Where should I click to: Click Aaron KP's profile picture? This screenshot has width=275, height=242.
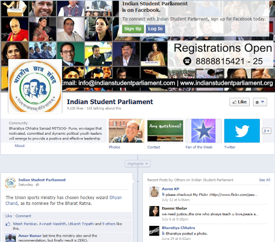click(154, 192)
